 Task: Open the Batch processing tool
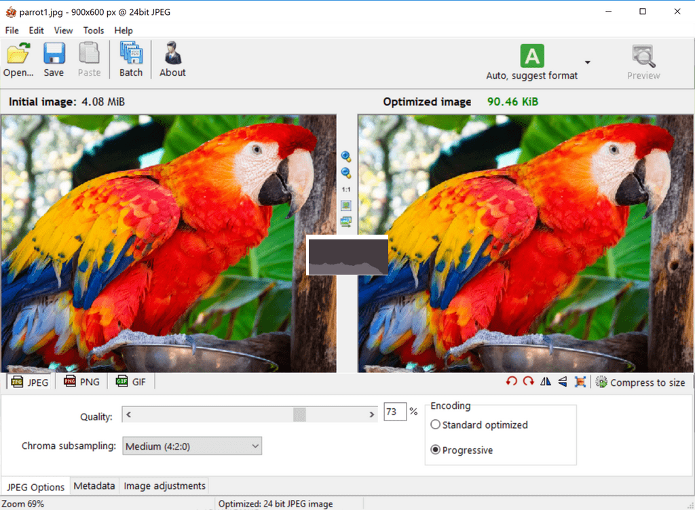pos(131,60)
